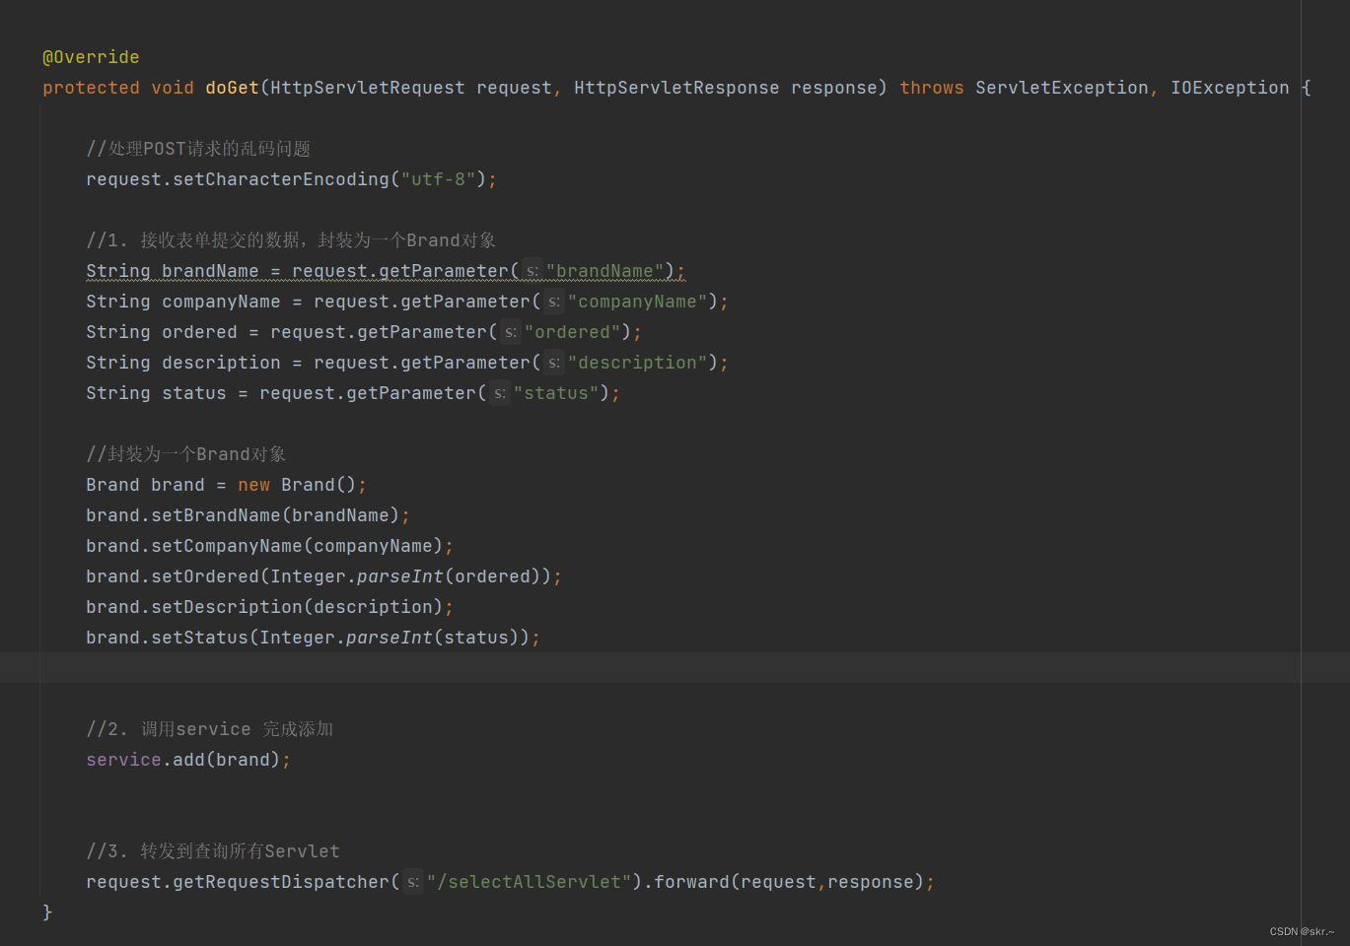
Task: Click the description parameter hint badge
Action: coord(553,363)
